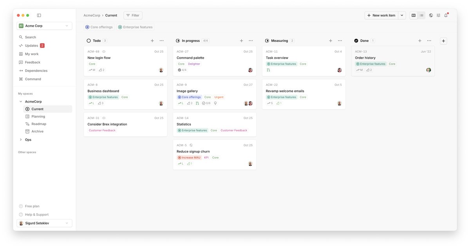Open the Todo column more options
Screen dimensions: 470x248
tap(161, 41)
